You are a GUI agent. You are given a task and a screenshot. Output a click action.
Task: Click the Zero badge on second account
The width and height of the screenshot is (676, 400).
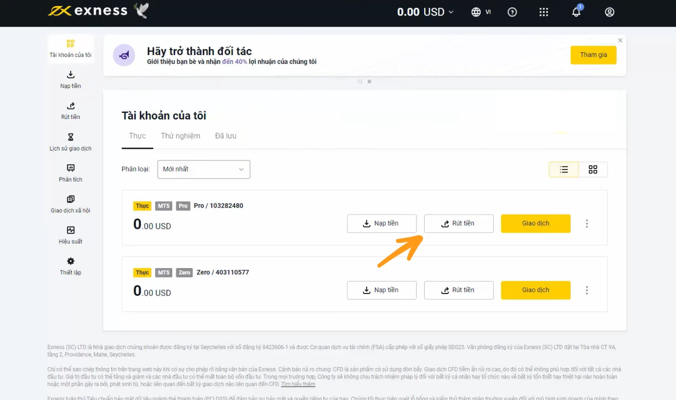tap(184, 272)
